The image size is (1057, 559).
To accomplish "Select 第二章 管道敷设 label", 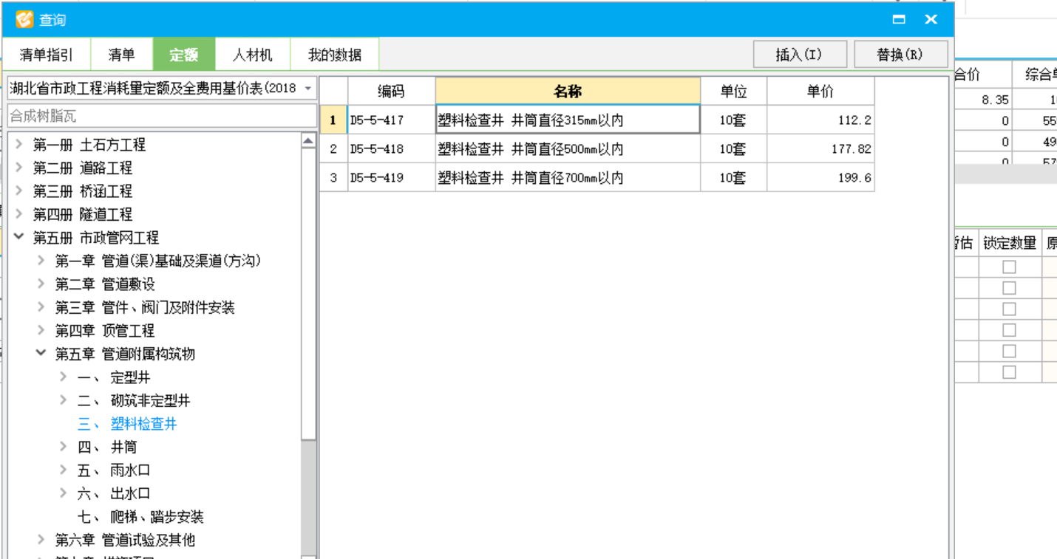I will tap(105, 284).
